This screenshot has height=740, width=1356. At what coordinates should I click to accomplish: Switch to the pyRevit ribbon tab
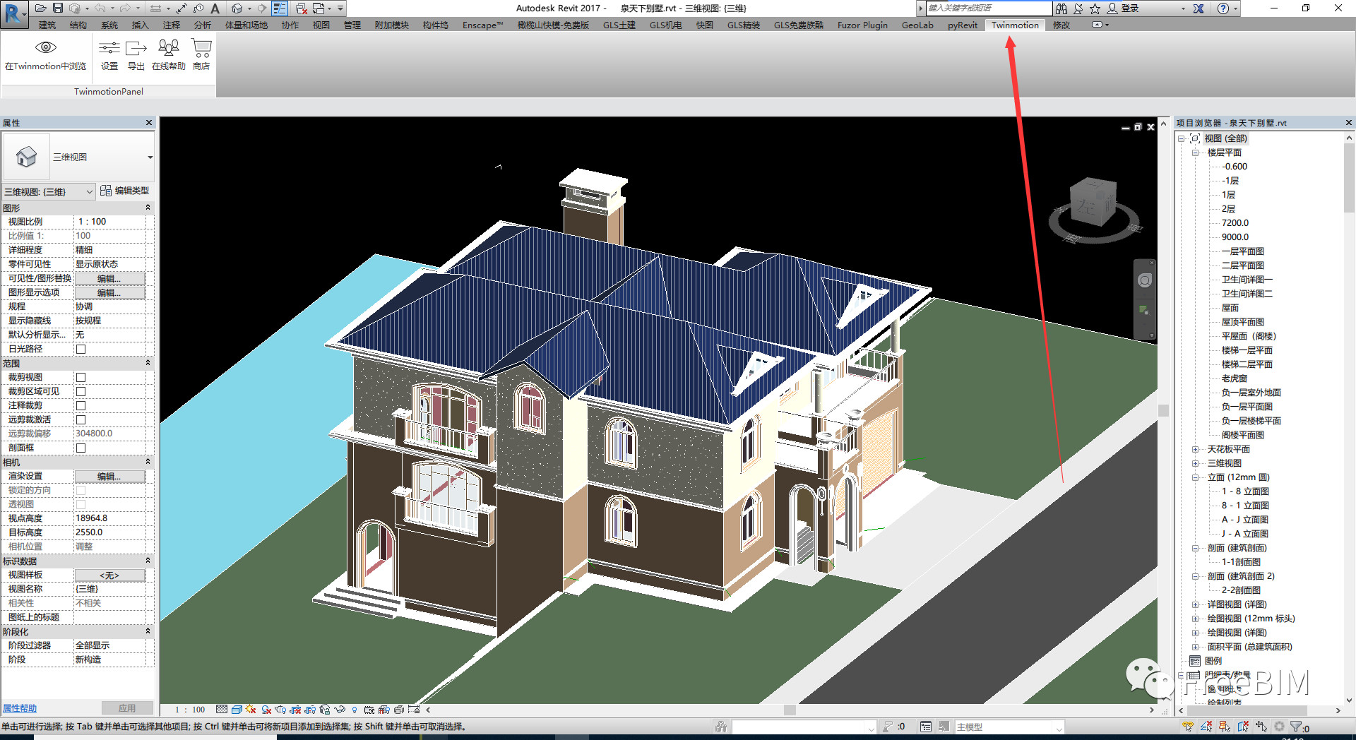963,25
